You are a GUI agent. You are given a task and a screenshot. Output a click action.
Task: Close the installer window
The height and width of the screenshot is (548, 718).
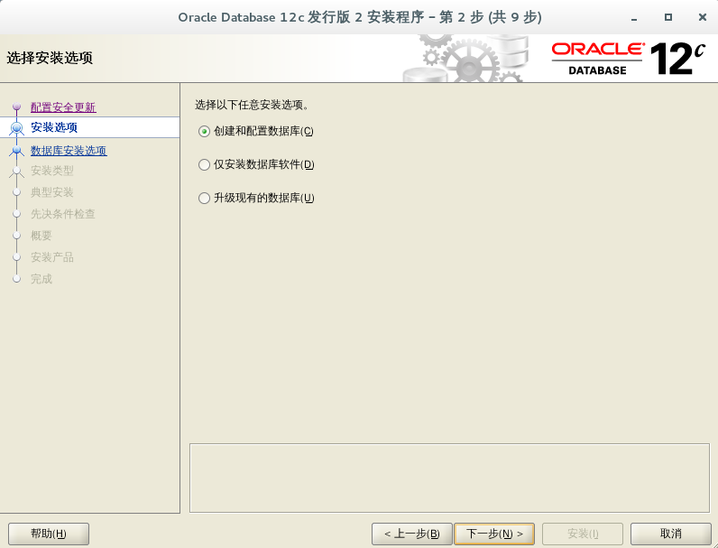pyautogui.click(x=703, y=17)
